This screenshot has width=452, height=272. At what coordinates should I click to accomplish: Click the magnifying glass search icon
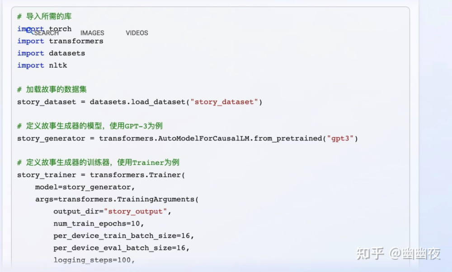point(30,31)
